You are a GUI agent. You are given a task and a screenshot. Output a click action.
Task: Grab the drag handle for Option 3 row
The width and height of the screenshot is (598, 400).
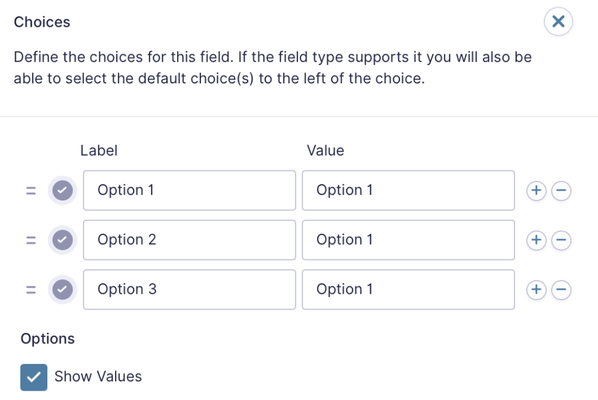click(31, 290)
